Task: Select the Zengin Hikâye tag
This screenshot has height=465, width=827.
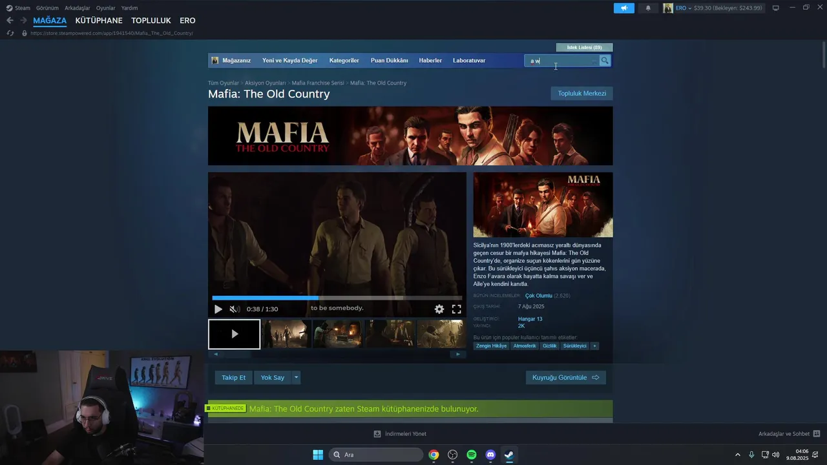Action: [491, 346]
